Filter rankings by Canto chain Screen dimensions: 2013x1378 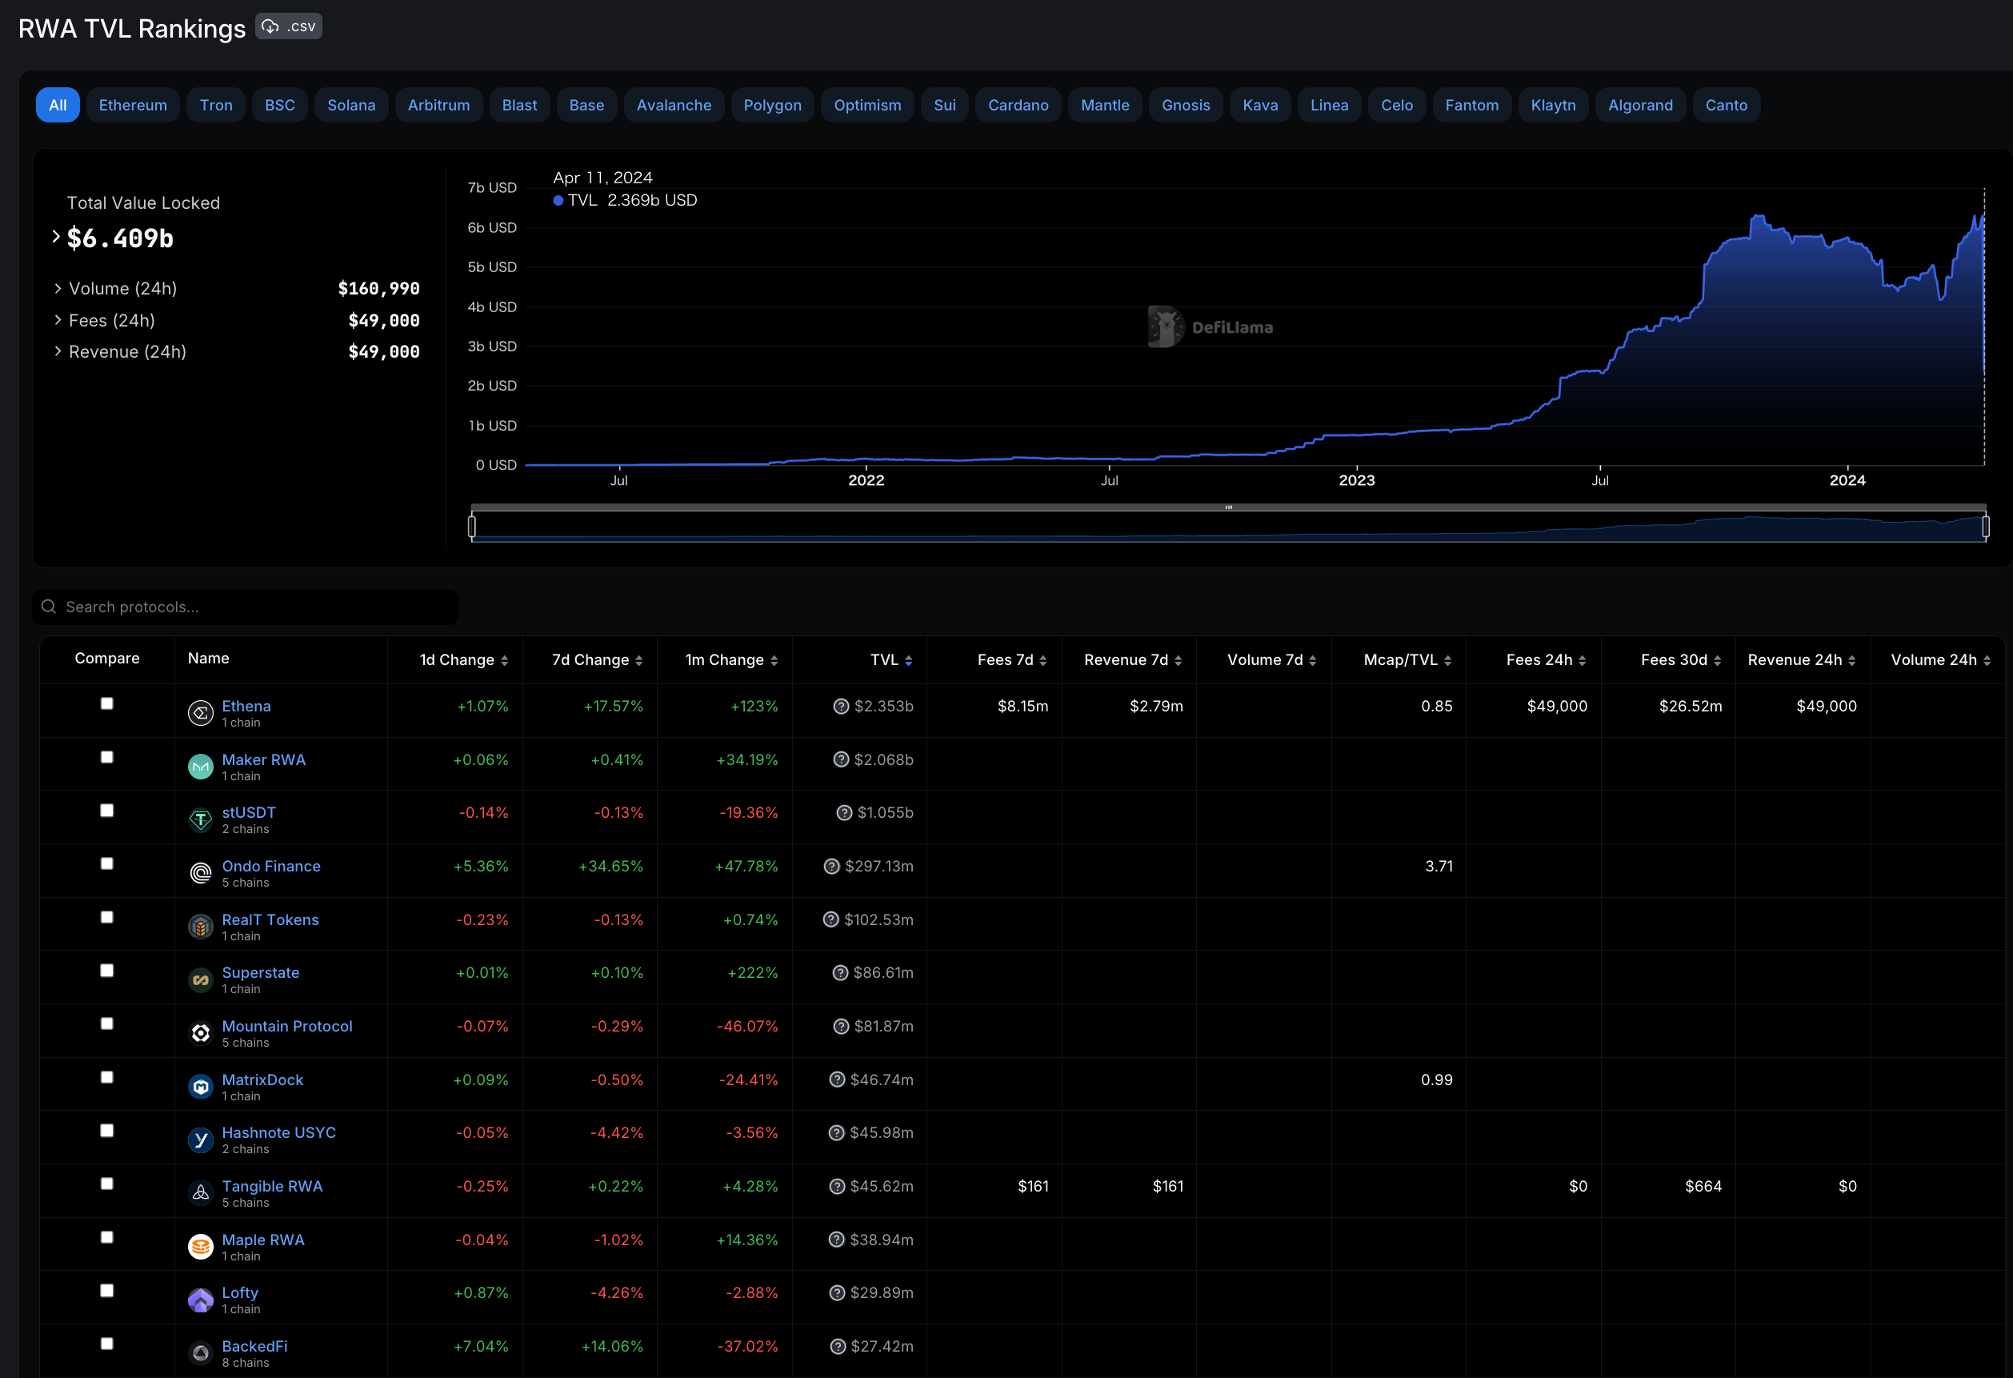coord(1726,105)
